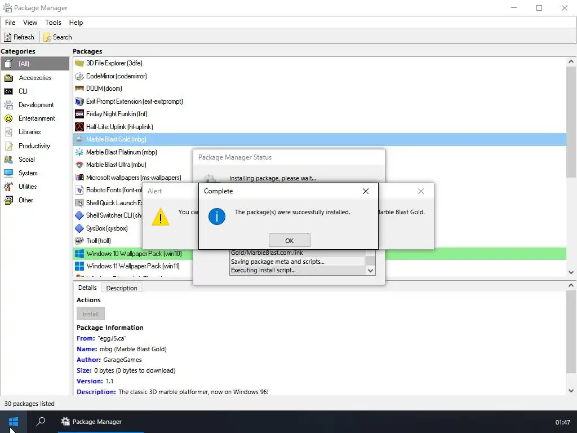Screen dimensions: 577x433
Task: Click 'Saving package meta and scripts...' entry
Action: [277, 262]
